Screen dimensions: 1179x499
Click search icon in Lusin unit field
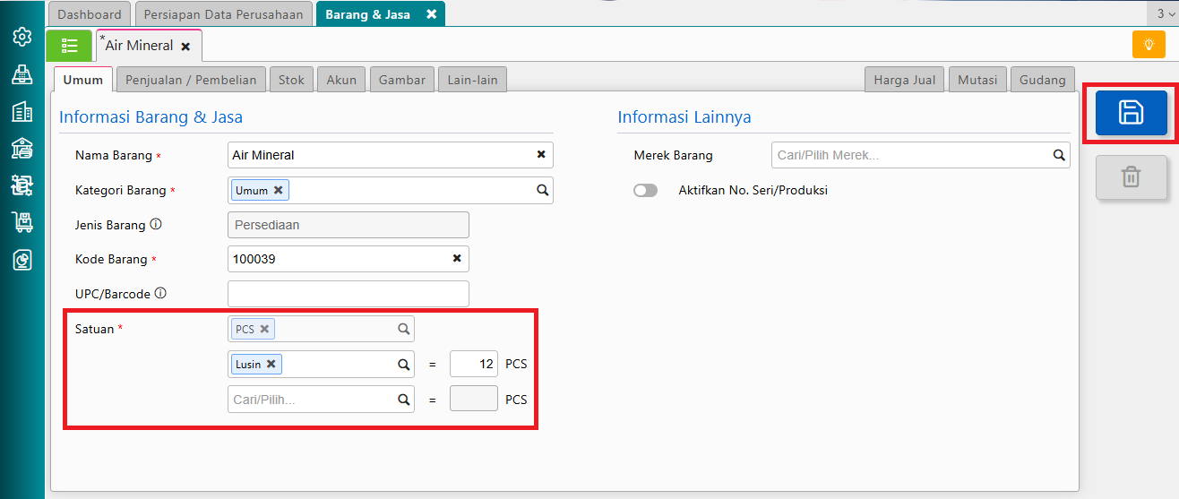coord(404,365)
